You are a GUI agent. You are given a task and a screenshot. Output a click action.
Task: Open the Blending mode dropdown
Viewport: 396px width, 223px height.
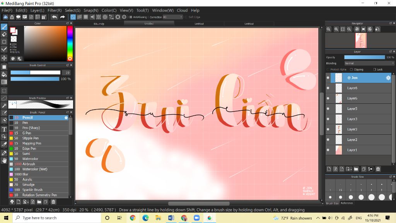369,63
